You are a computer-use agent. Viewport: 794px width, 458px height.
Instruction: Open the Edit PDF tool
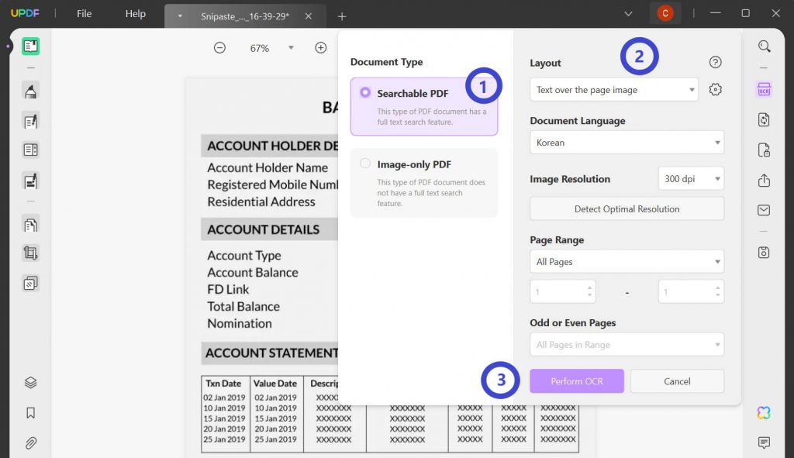click(29, 120)
